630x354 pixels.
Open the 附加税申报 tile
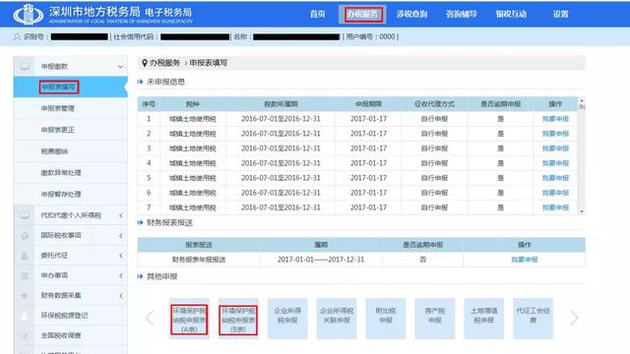point(386,319)
